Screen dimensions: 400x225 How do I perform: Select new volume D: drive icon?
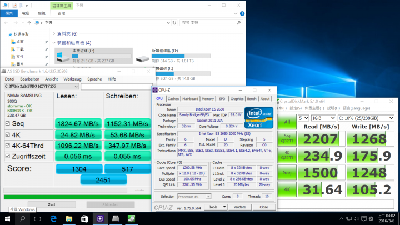pos(142,59)
